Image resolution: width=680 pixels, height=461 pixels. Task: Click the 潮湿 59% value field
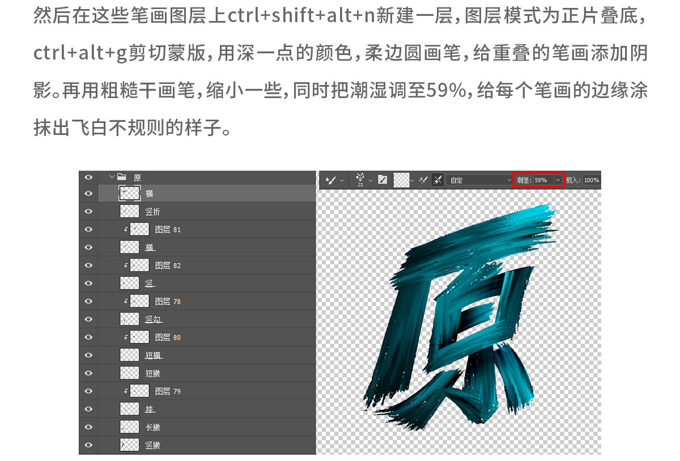[x=543, y=180]
